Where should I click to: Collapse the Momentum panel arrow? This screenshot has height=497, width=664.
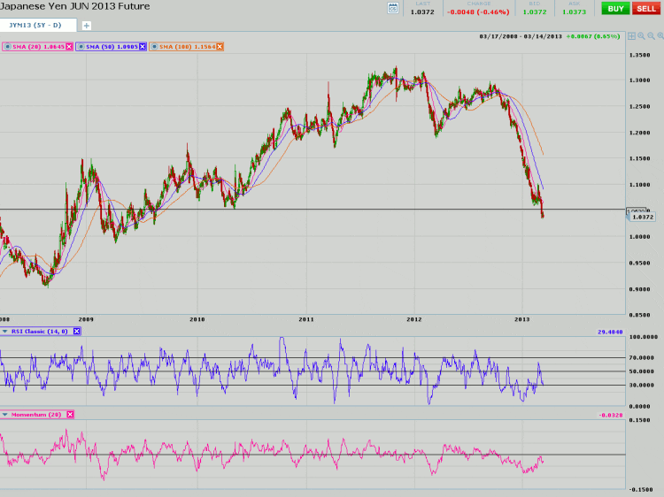click(4, 414)
